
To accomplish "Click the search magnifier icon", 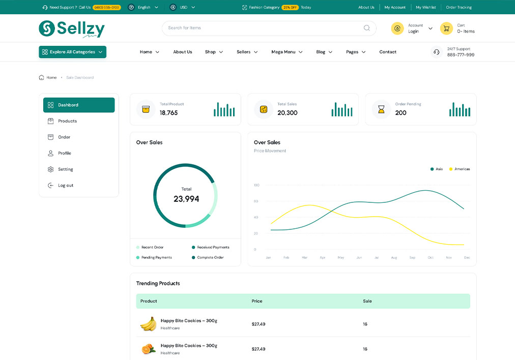I will (x=366, y=28).
